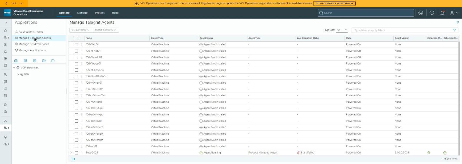Image resolution: width=462 pixels, height=164 pixels.
Task: Switch to the Build tab
Action: (x=115, y=13)
